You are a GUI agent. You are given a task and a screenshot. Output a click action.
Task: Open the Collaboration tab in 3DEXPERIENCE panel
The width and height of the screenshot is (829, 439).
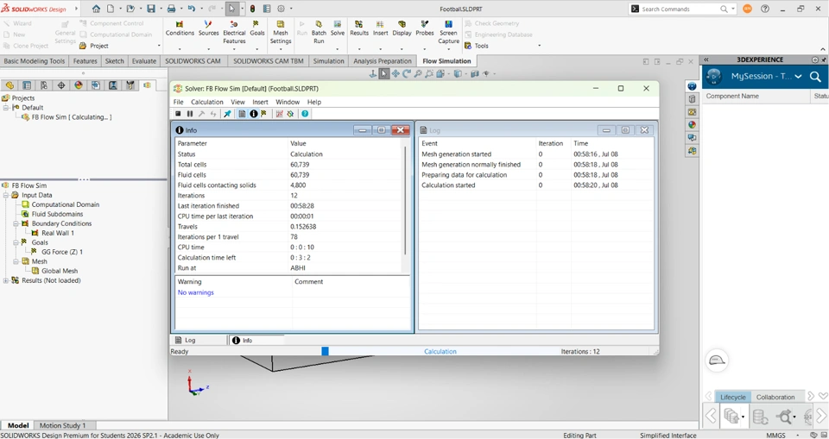tap(775, 397)
